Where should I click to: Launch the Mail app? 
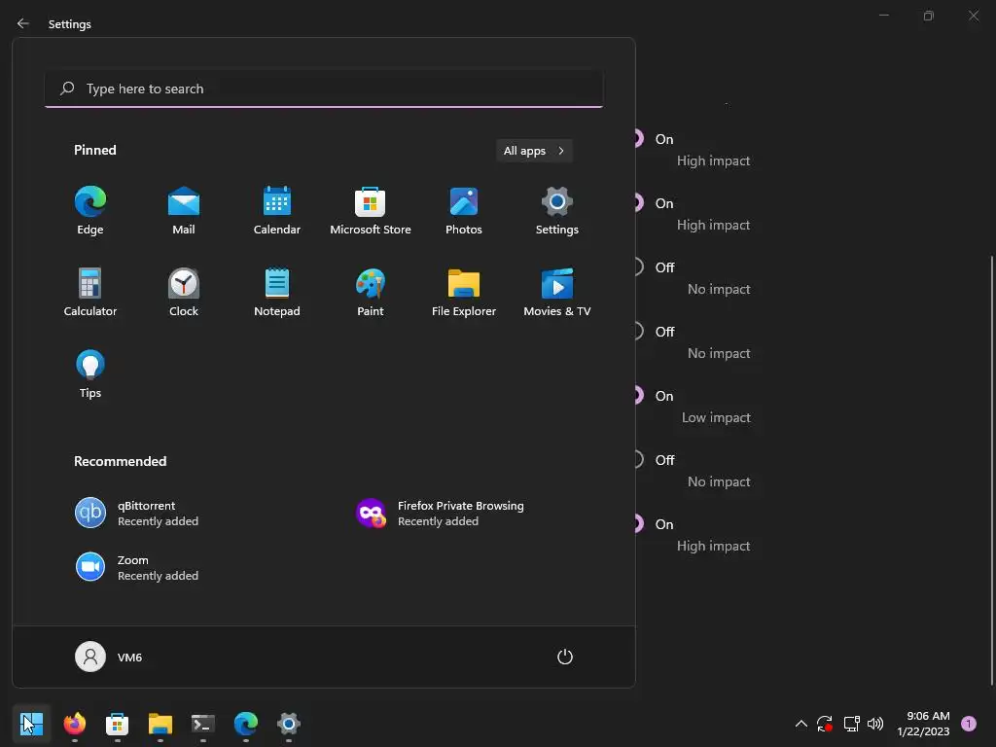(x=184, y=211)
